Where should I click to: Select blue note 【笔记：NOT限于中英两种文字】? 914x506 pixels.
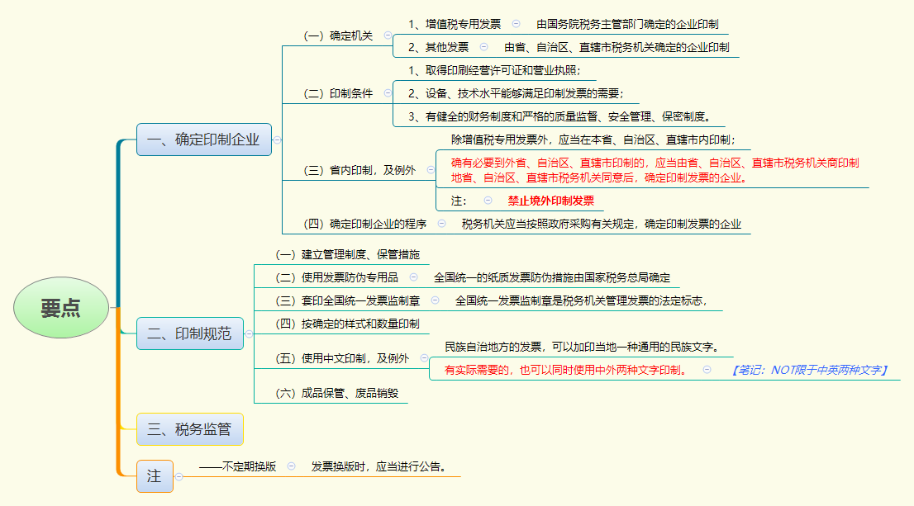(809, 370)
